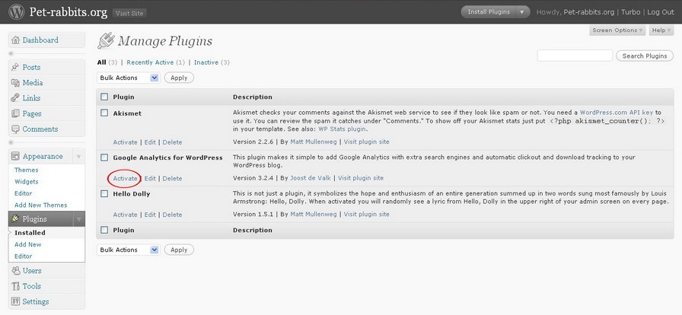The image size is (682, 315).
Task: Open the top Bulk Actions dropdown
Action: [129, 78]
